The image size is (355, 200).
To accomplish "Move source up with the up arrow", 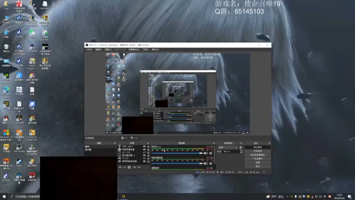I will 134,168.
